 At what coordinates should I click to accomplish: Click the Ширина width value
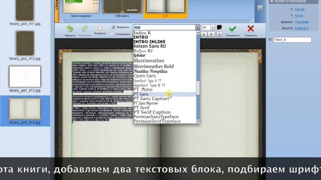pyautogui.click(x=301, y=22)
